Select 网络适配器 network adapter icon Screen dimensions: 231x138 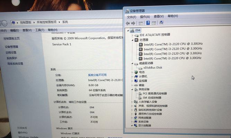pyautogui.click(x=135, y=118)
